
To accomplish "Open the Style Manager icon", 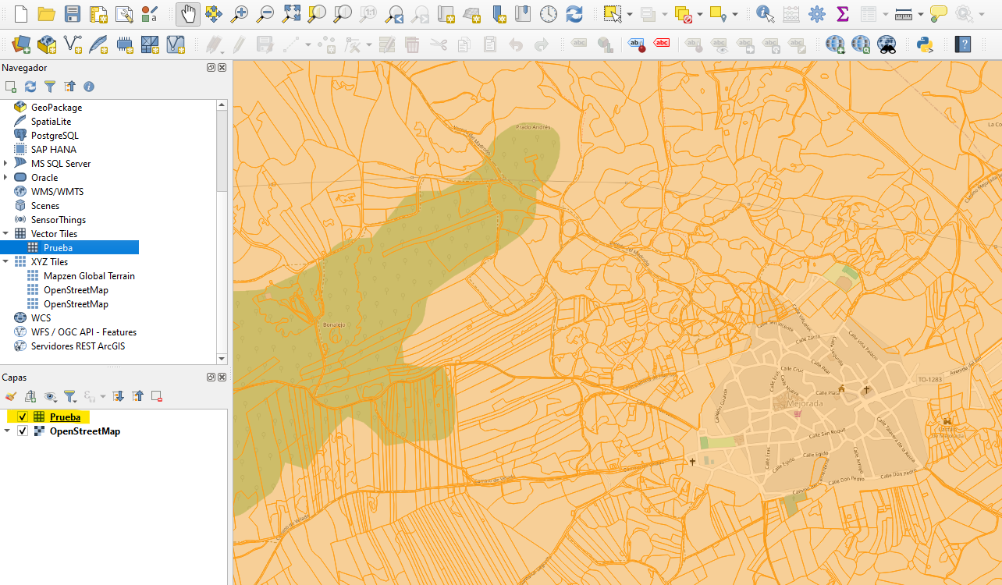I will (x=149, y=13).
